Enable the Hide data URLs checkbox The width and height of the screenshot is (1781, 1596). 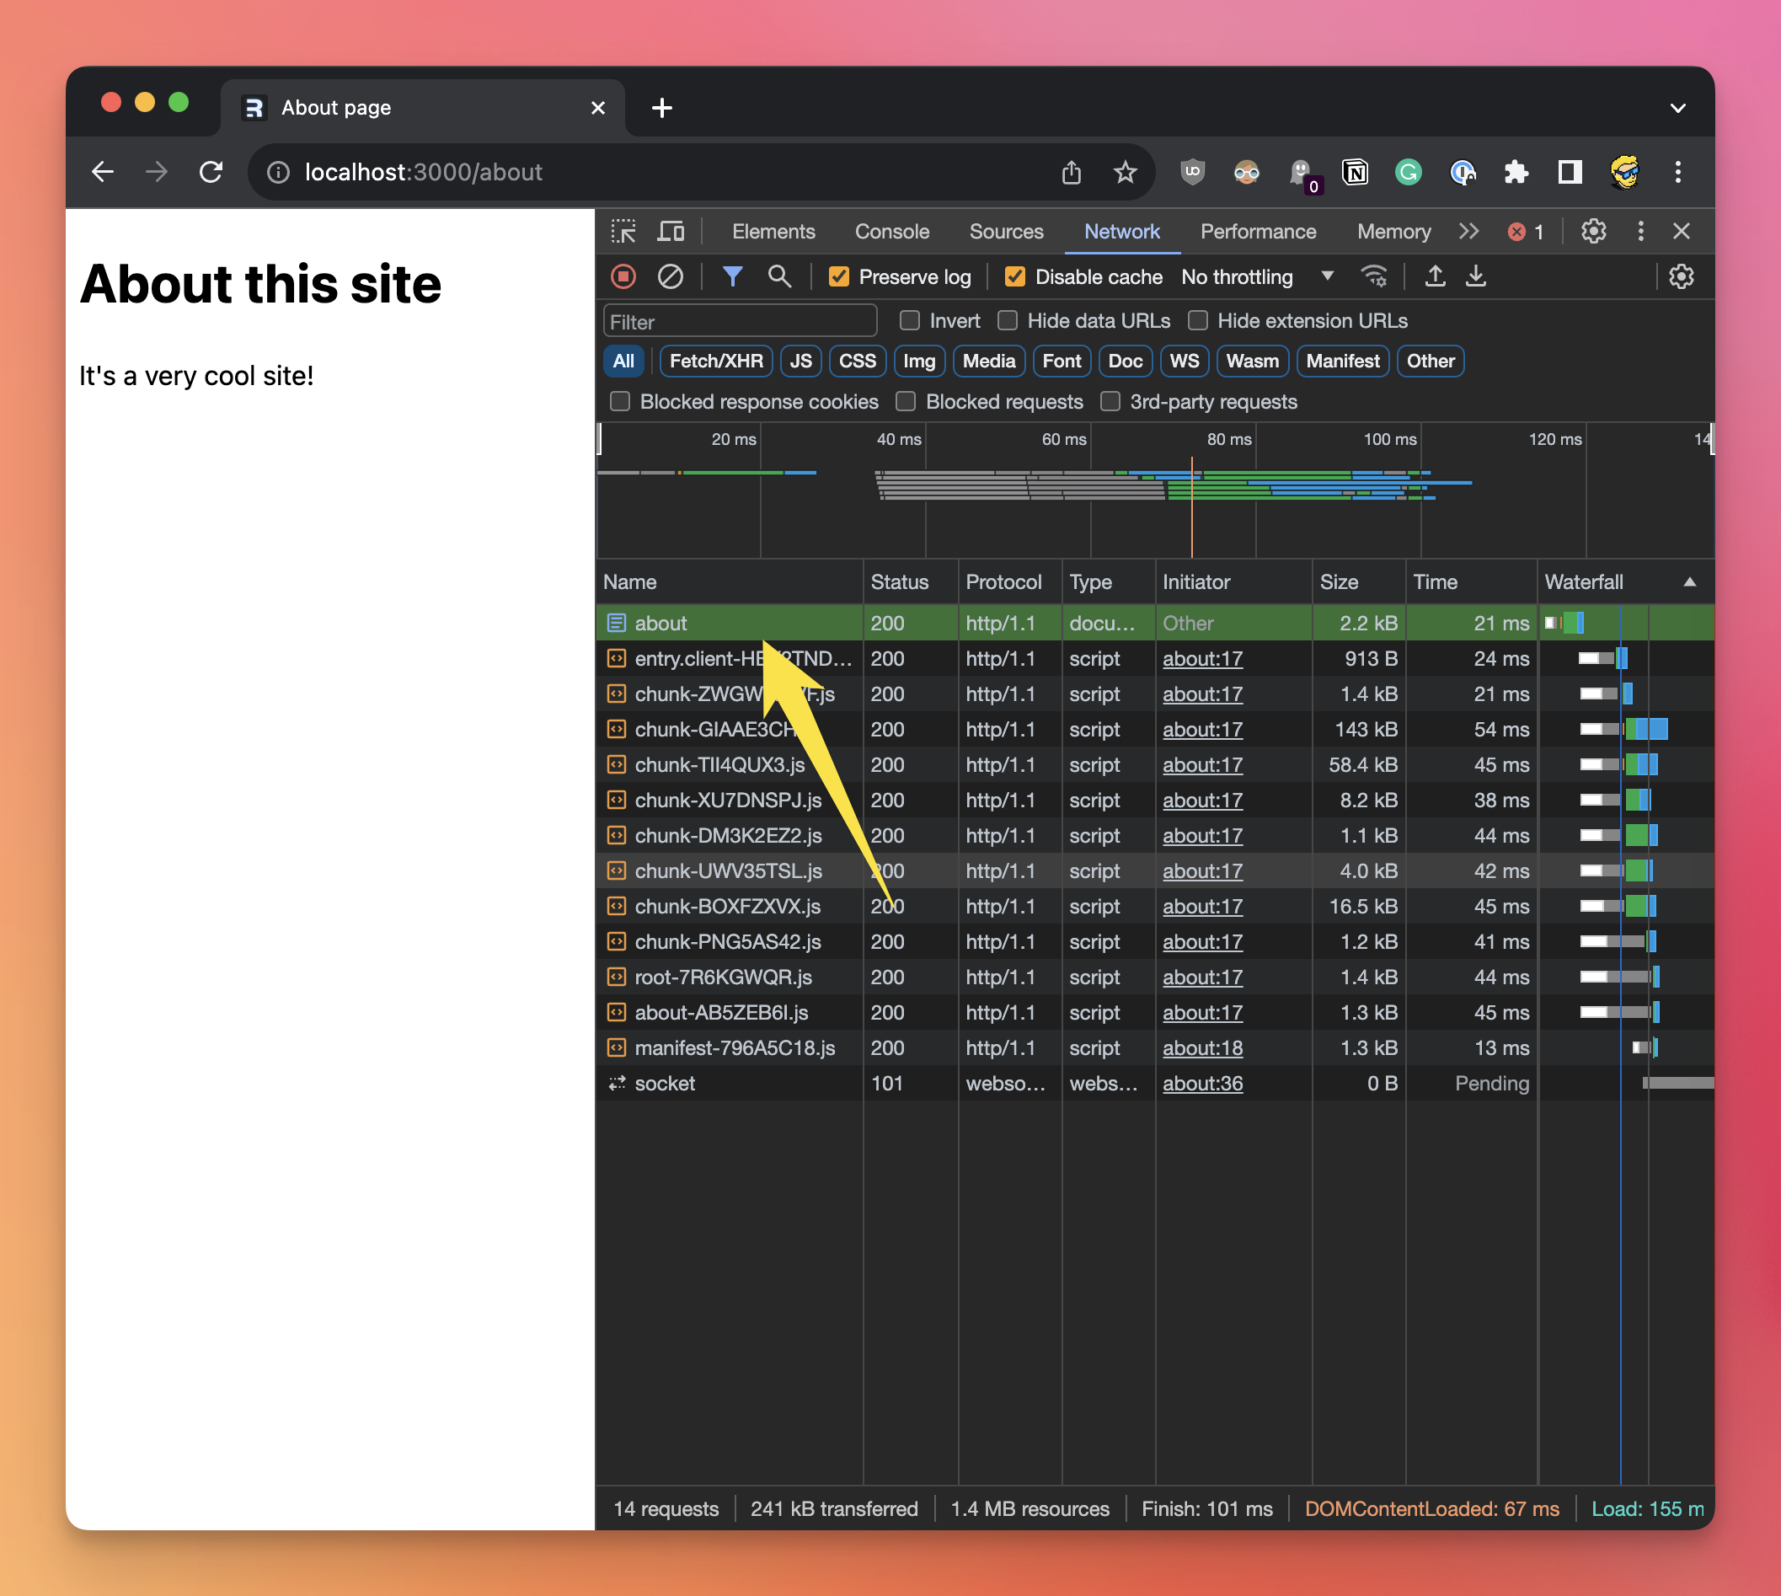tap(1008, 321)
